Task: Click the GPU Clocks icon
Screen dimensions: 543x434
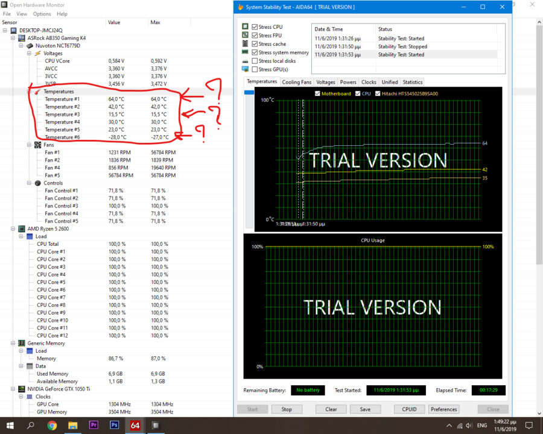Action: point(30,397)
